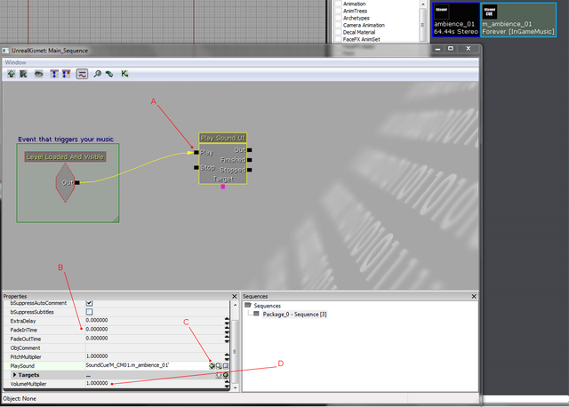Select the ambience_01 sound wave thumbnail
569x407 pixels.
pyautogui.click(x=456, y=20)
